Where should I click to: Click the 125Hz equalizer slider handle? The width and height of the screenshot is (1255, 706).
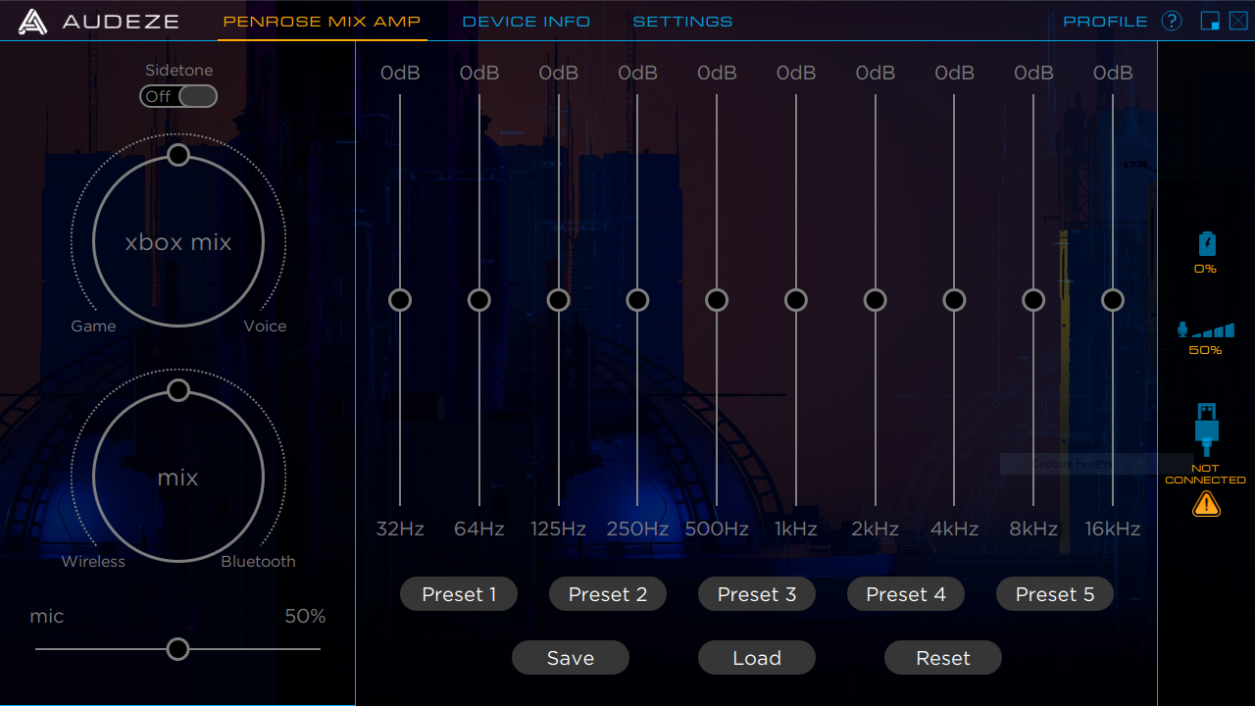(559, 300)
